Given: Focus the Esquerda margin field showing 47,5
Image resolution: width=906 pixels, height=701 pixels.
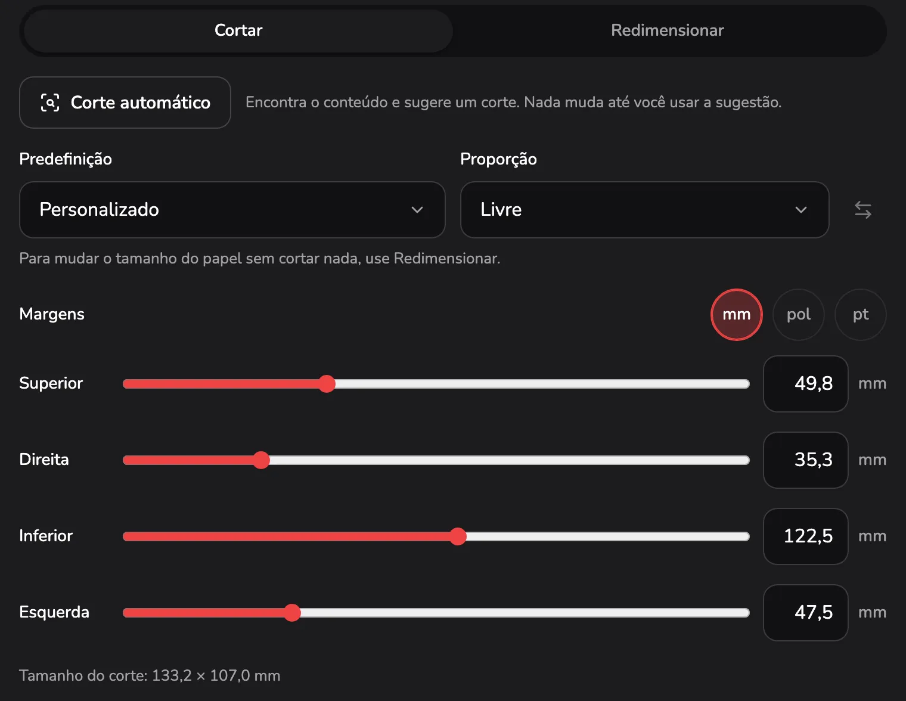Looking at the screenshot, I should point(806,613).
